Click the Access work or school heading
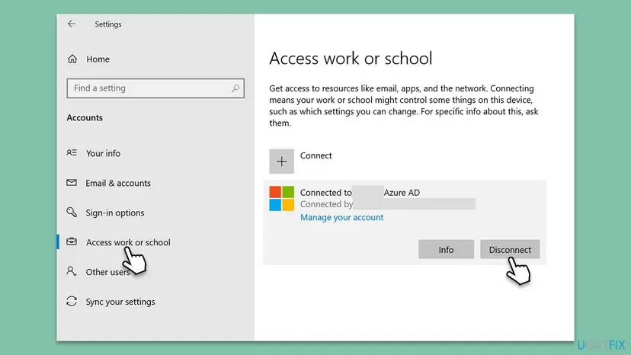Viewport: 631px width, 355px height. 351,59
